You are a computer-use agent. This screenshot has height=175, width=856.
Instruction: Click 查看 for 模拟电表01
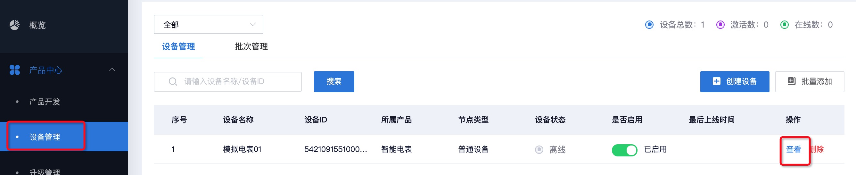click(793, 149)
